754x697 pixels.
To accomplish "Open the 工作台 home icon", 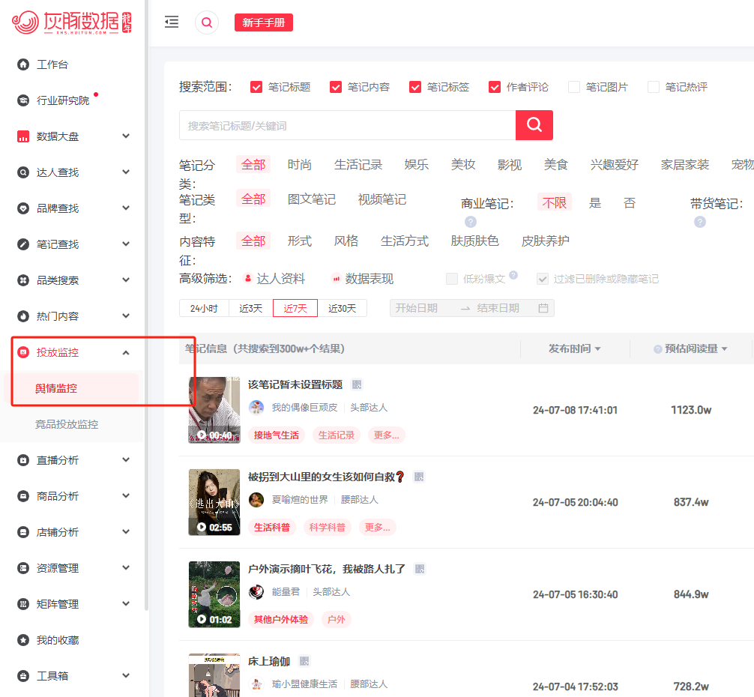I will [x=23, y=64].
